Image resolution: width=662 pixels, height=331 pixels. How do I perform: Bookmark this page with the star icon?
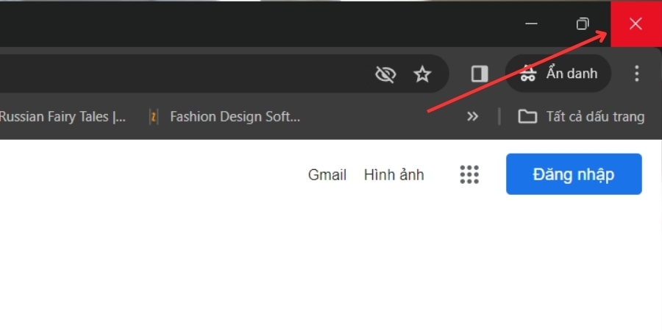(421, 74)
